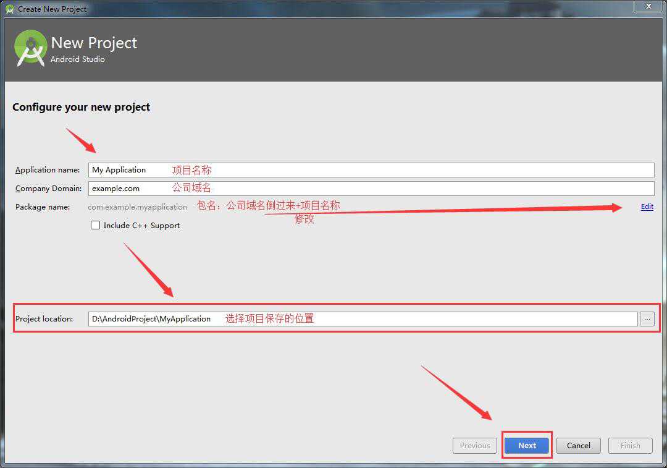
Task: Click the Project location label
Action: coord(44,318)
